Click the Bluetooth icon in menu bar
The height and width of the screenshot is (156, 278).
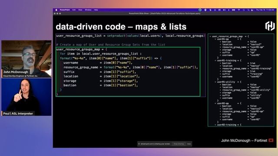(x=229, y=10)
